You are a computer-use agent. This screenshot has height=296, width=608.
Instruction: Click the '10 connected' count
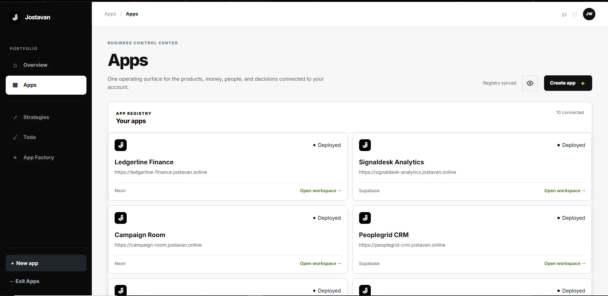click(x=570, y=112)
